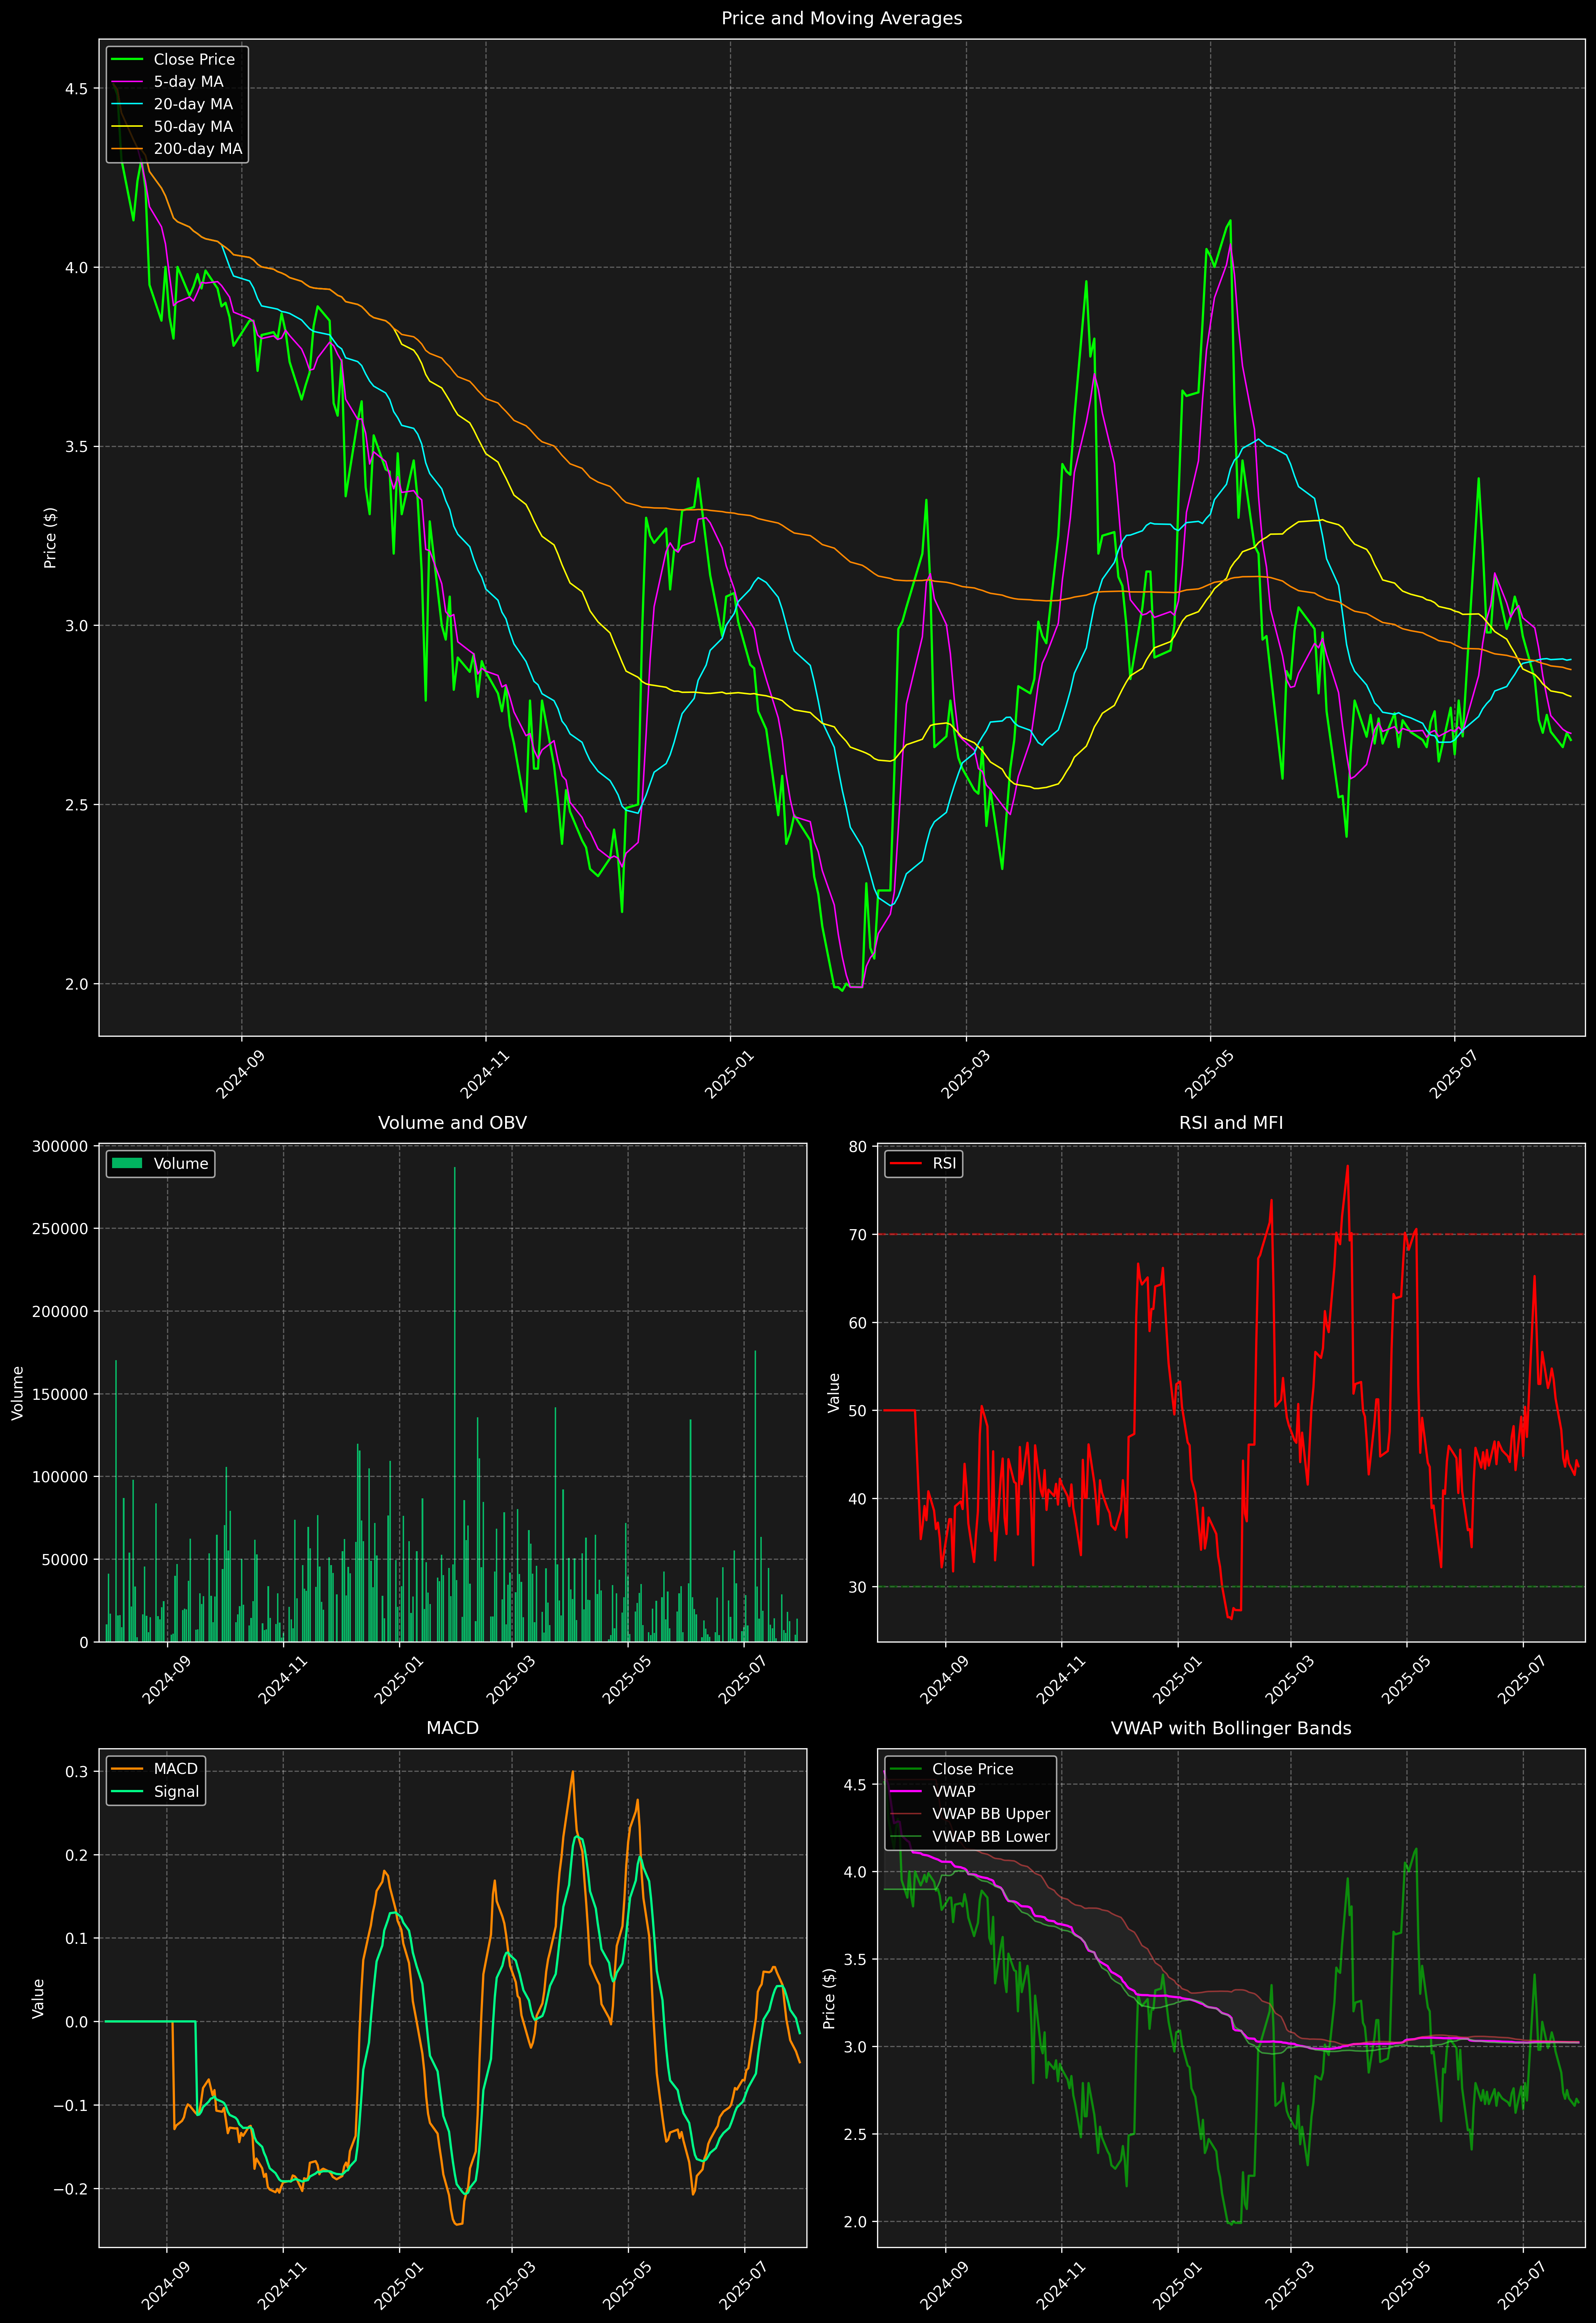The image size is (1596, 2323).
Task: Click the "VWAP with Bollinger Bands" chart title
Action: pyautogui.click(x=1231, y=1728)
